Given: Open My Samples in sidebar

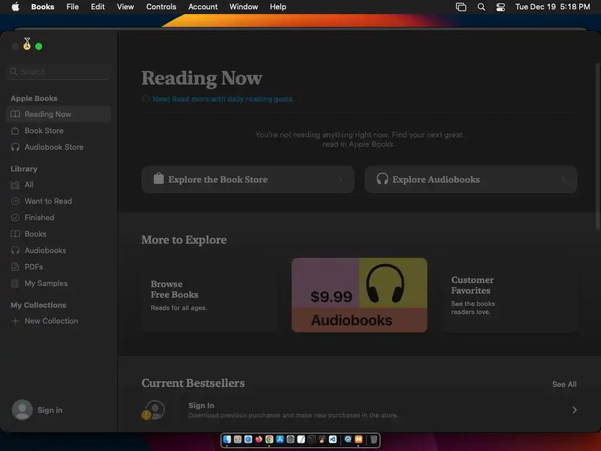Looking at the screenshot, I should [58, 283].
